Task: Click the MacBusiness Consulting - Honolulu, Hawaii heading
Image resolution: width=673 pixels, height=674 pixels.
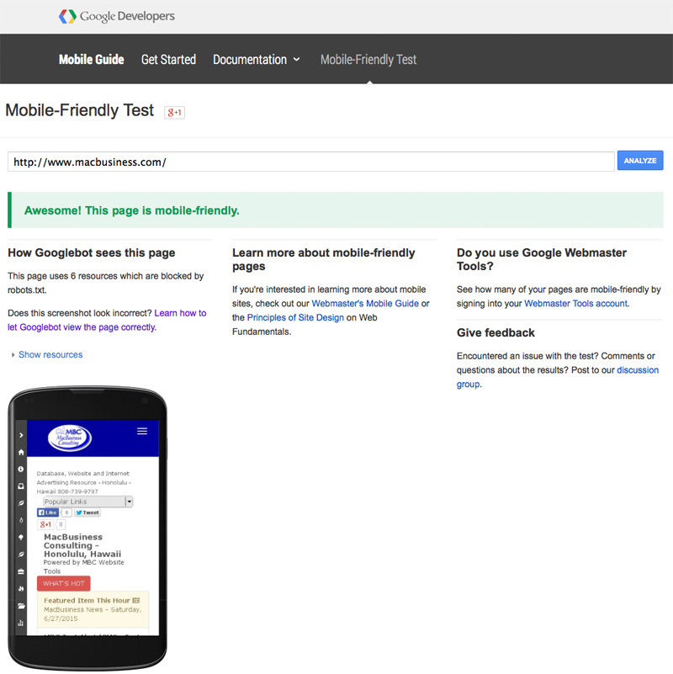Action: 82,545
